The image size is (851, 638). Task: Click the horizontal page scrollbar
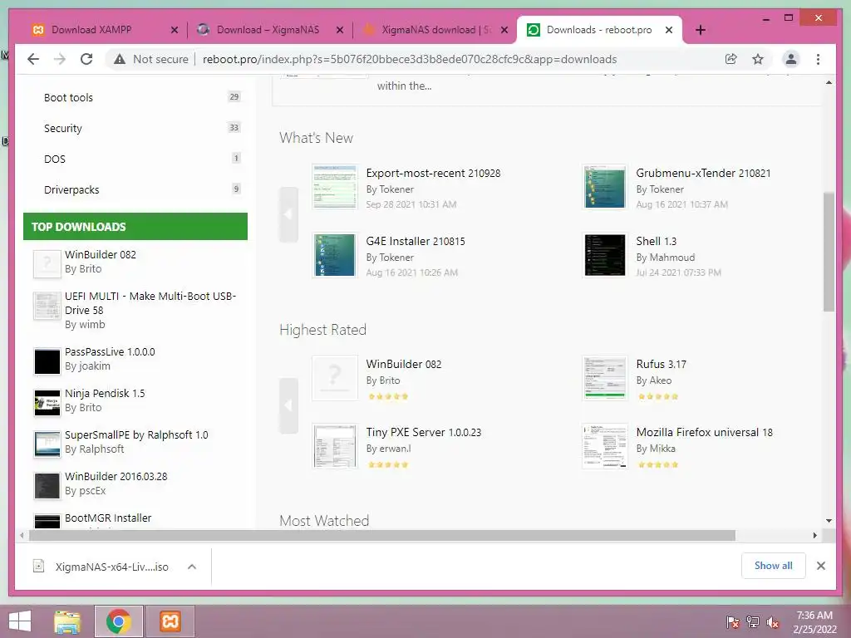tap(382, 536)
